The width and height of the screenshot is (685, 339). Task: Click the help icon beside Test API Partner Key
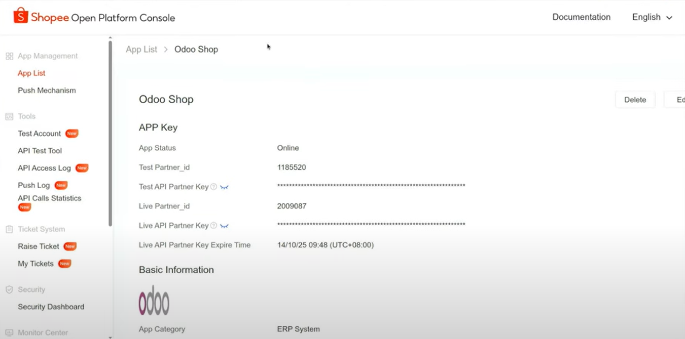pos(213,187)
